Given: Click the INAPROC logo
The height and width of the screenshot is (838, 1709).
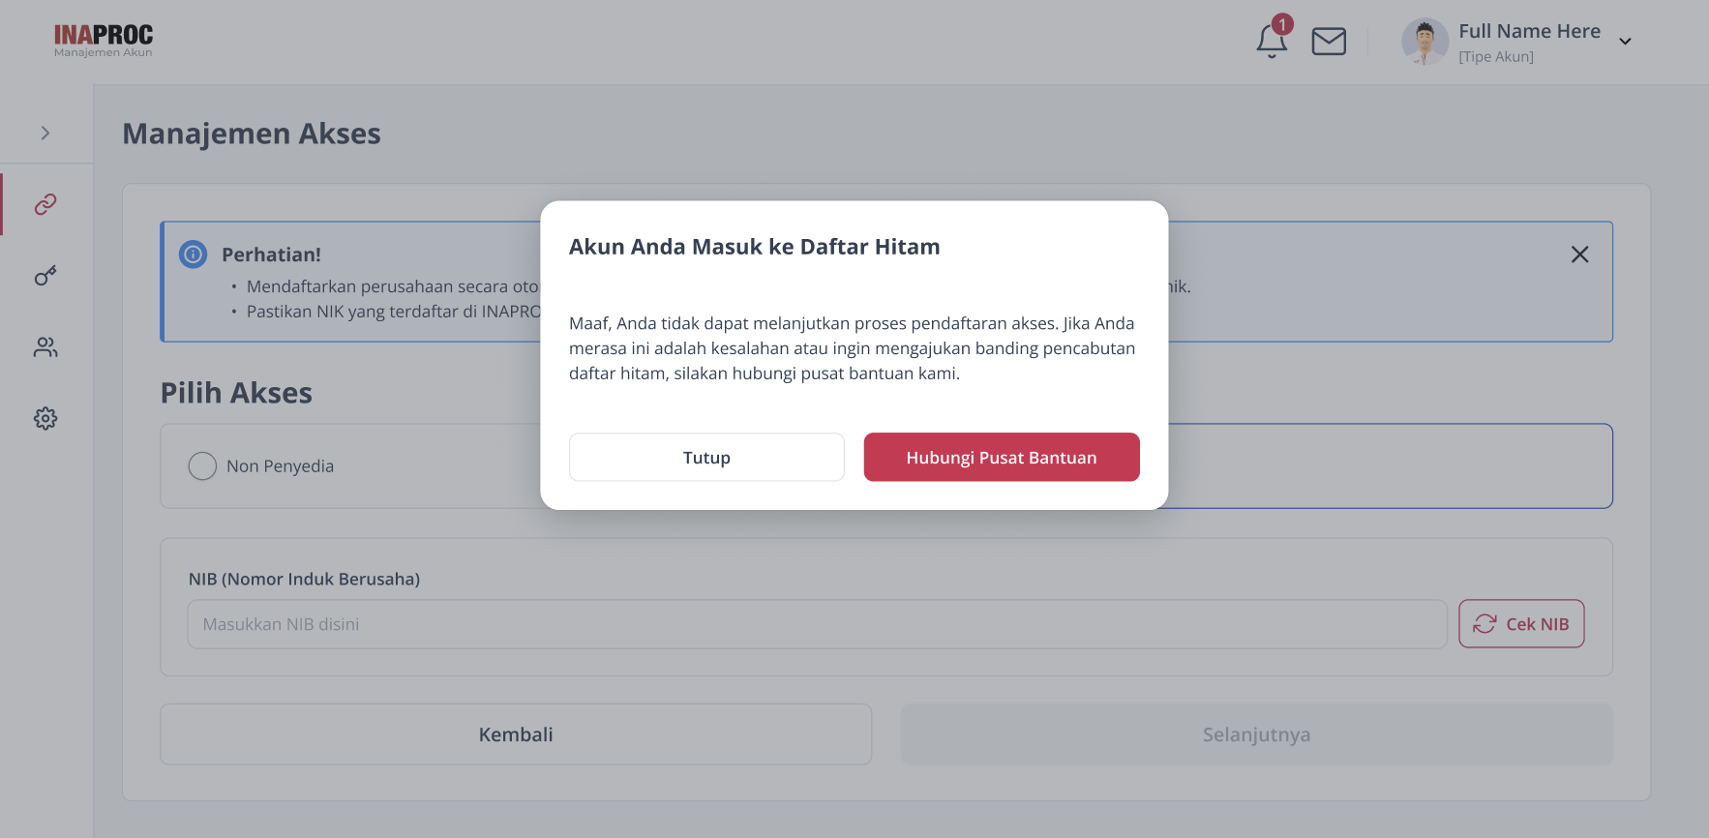Looking at the screenshot, I should tap(104, 41).
